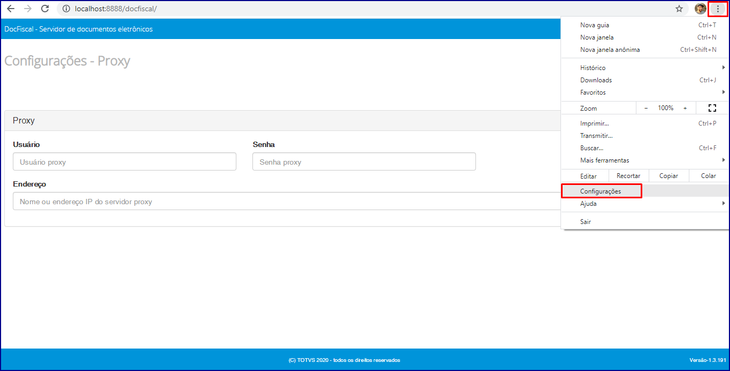The width and height of the screenshot is (730, 371).
Task: Click the Colar button
Action: click(709, 176)
